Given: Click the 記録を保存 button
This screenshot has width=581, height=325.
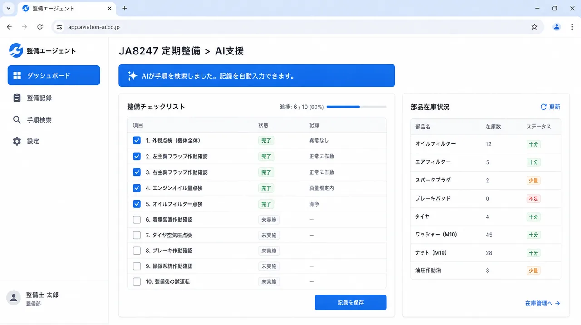Looking at the screenshot, I should 350,302.
